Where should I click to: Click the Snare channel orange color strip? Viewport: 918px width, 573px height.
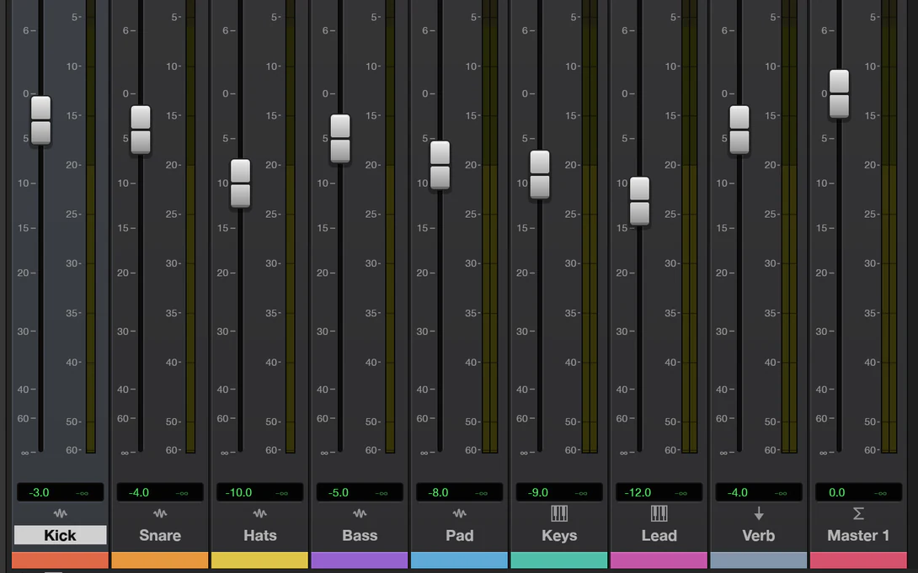coord(160,560)
